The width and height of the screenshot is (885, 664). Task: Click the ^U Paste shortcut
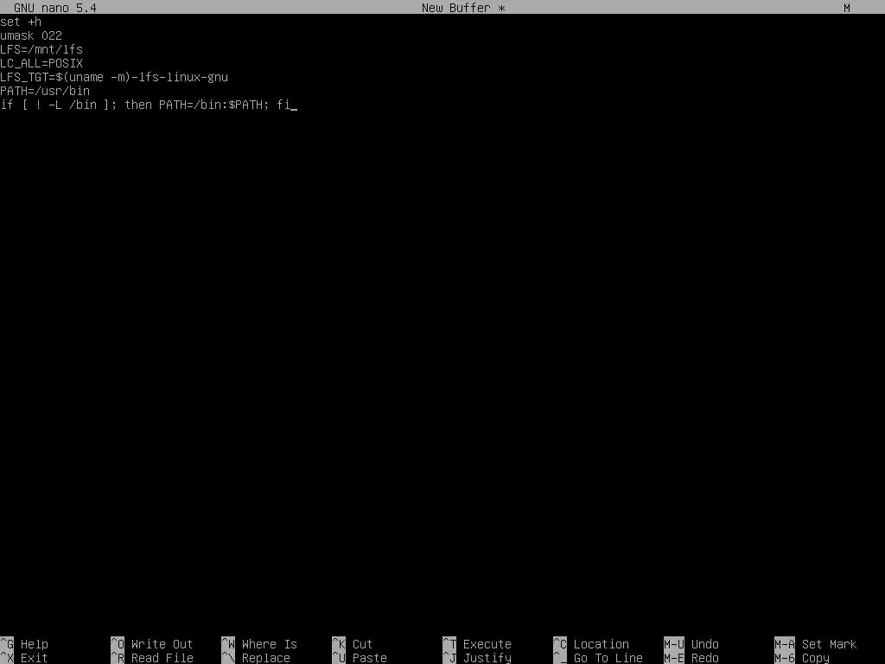pyautogui.click(x=360, y=658)
